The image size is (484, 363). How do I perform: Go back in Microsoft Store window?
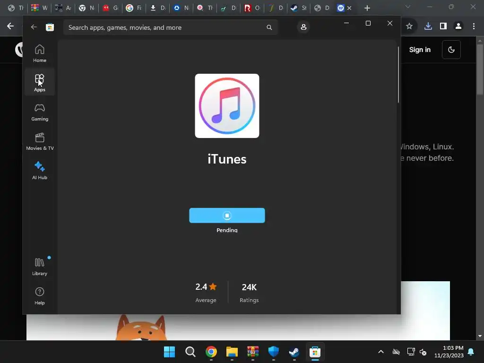pos(34,27)
